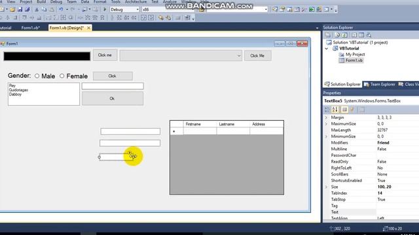Screen dimensions: 419x235
Task: Open the document tabs overflow dropdown arrow
Action: [317, 28]
